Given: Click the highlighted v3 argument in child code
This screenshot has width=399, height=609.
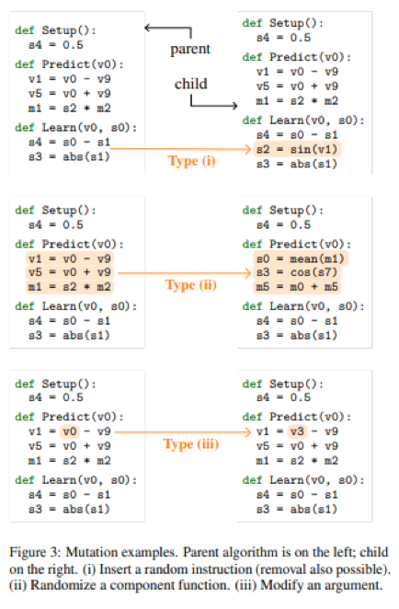Looking at the screenshot, I should (x=297, y=431).
